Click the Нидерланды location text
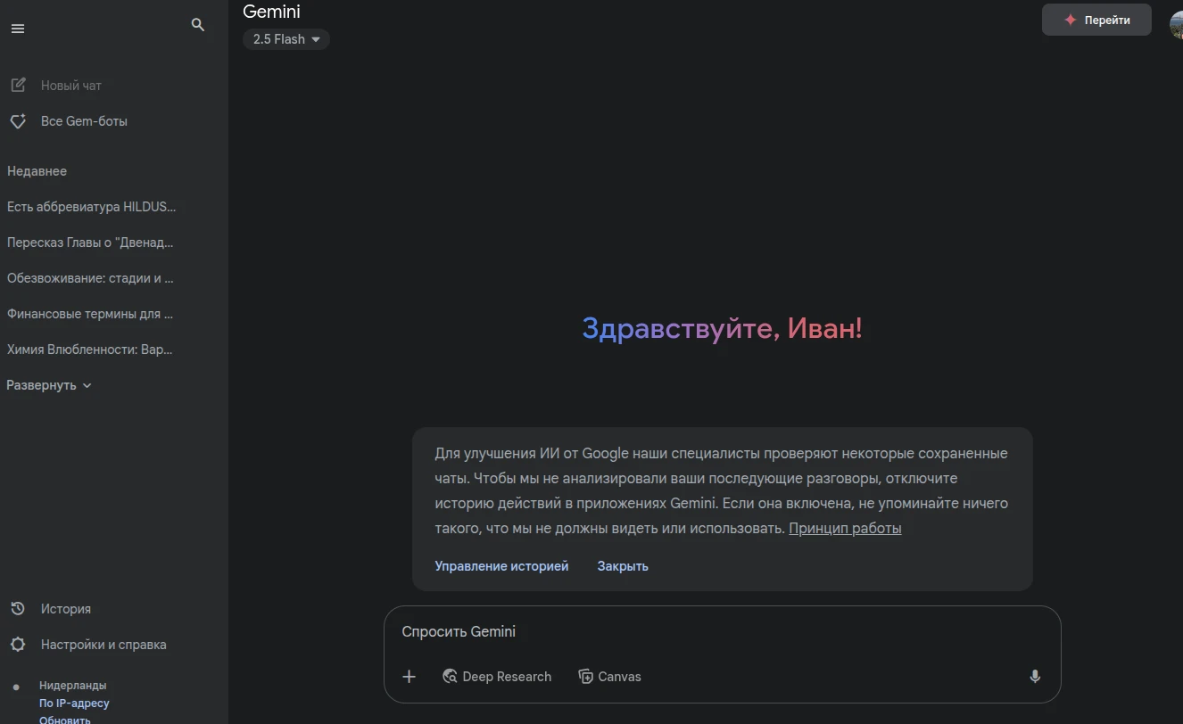The height and width of the screenshot is (724, 1183). (x=72, y=686)
